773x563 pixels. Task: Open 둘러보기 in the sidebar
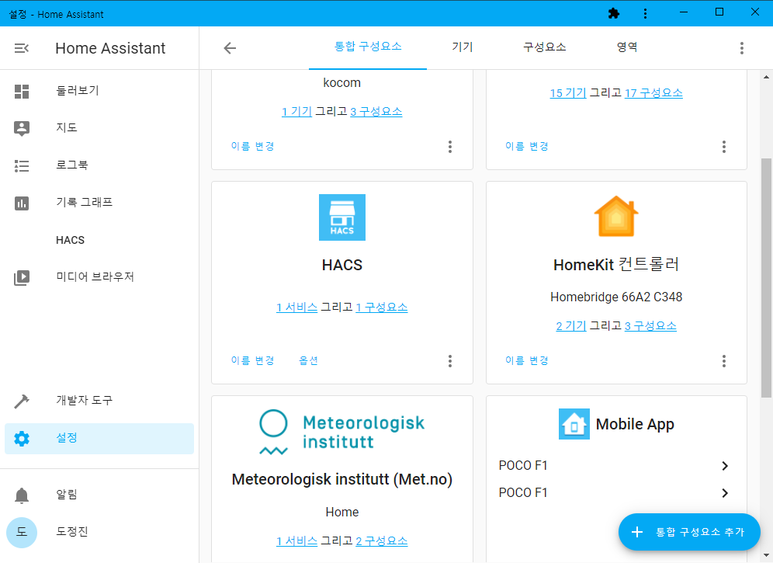[99, 92]
